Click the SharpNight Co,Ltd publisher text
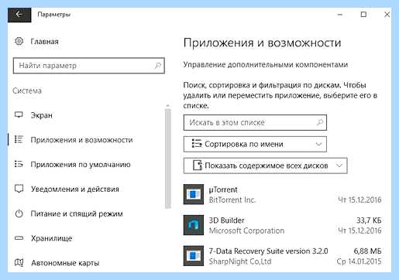 point(240,261)
